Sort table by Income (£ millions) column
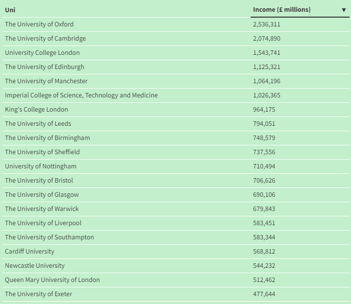This screenshot has height=304, width=351. pos(281,10)
